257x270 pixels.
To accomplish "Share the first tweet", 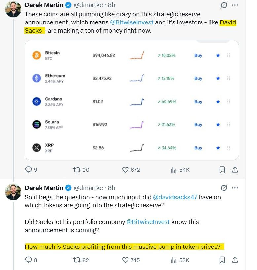I will click(235, 170).
